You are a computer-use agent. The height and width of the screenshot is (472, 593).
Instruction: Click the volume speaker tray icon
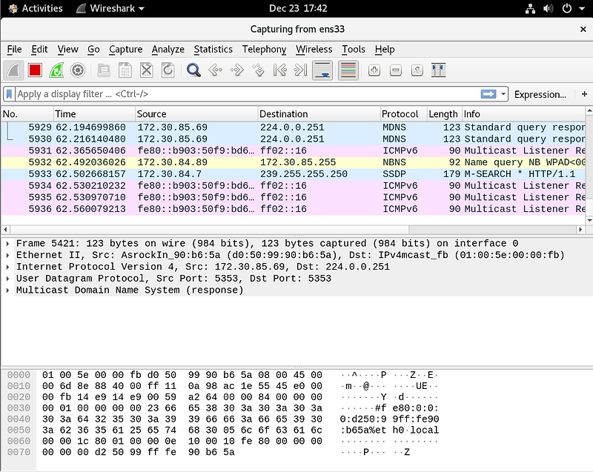548,8
